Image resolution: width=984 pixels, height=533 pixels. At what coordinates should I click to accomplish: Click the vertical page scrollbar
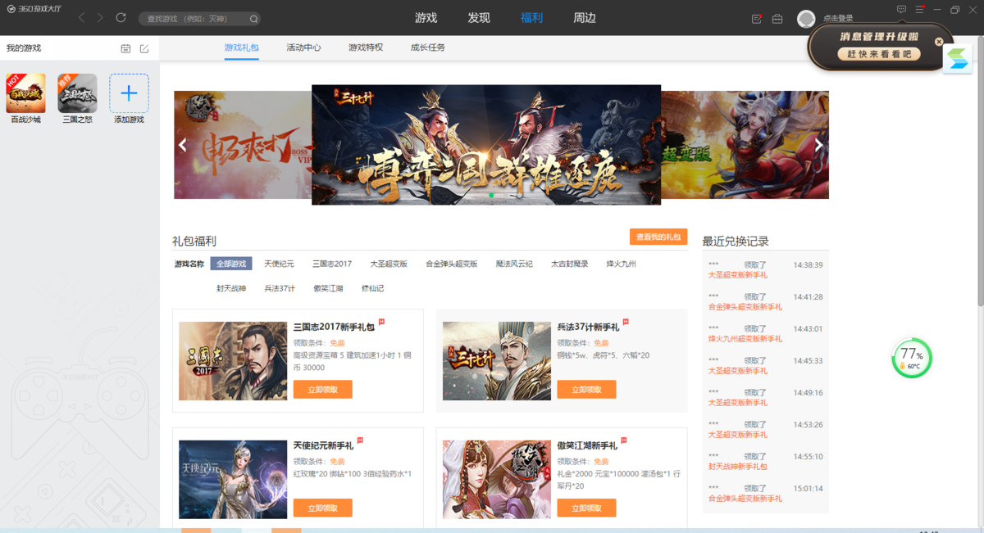click(x=980, y=172)
